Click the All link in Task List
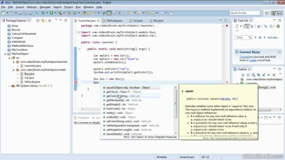The image size is (285, 160). [x=260, y=37]
